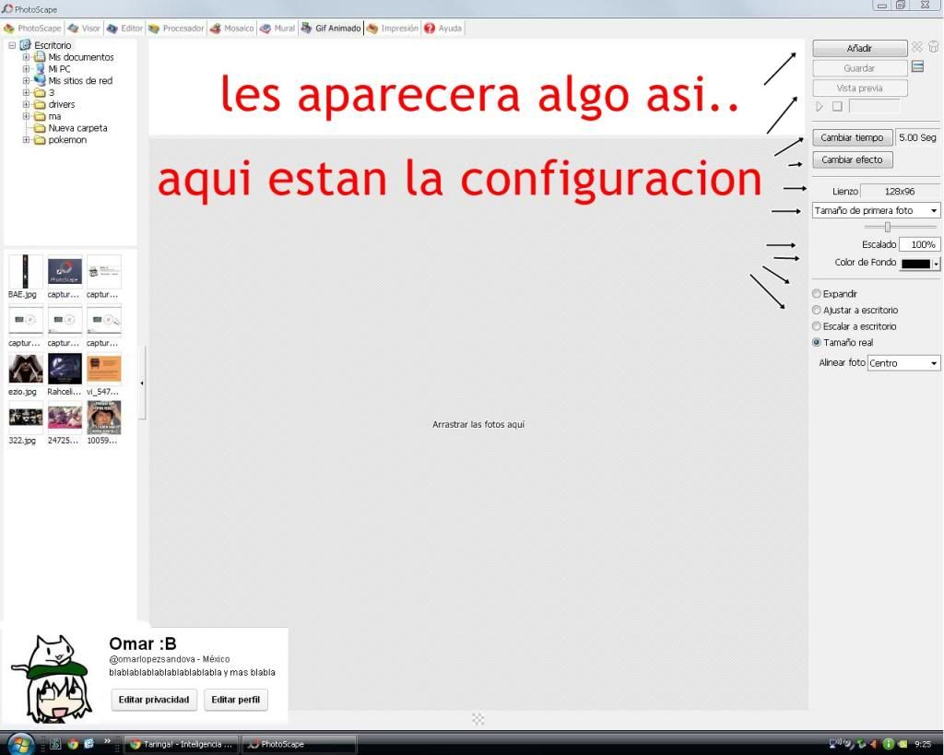Image resolution: width=944 pixels, height=755 pixels.
Task: Click the trash can clear-all icon
Action: pyautogui.click(x=933, y=47)
